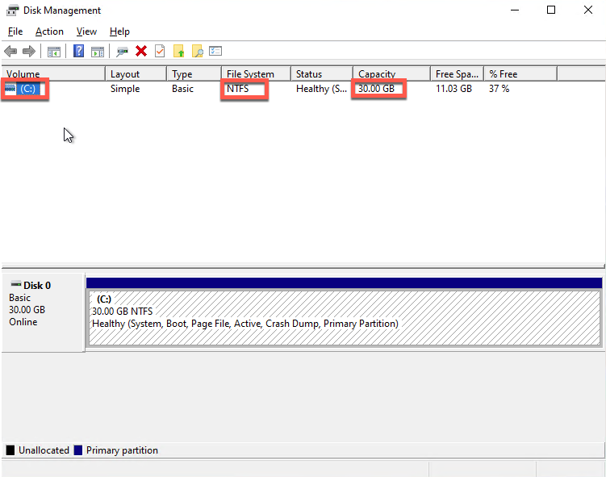The image size is (606, 477).
Task: Click the folder with magnifier Explore icon
Action: (197, 51)
